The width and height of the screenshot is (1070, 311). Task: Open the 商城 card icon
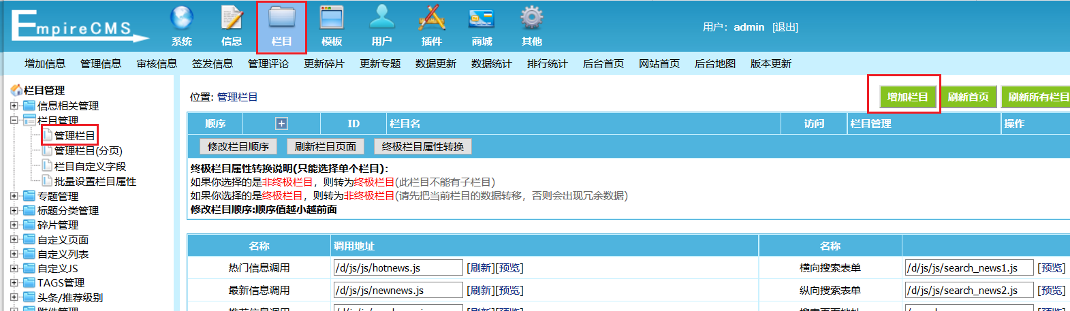482,18
